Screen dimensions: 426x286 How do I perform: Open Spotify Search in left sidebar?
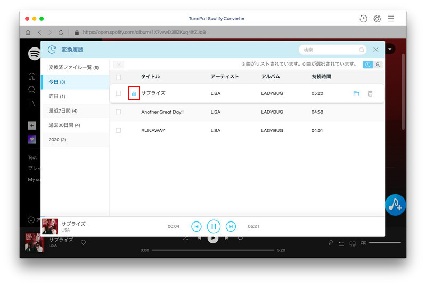[x=32, y=90]
